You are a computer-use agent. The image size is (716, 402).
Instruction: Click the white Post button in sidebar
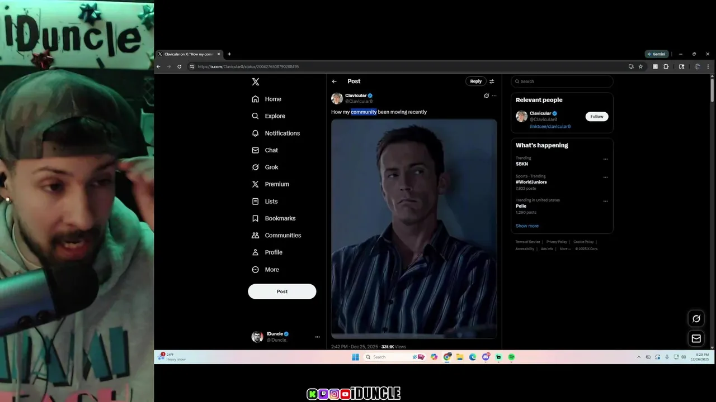(x=282, y=291)
